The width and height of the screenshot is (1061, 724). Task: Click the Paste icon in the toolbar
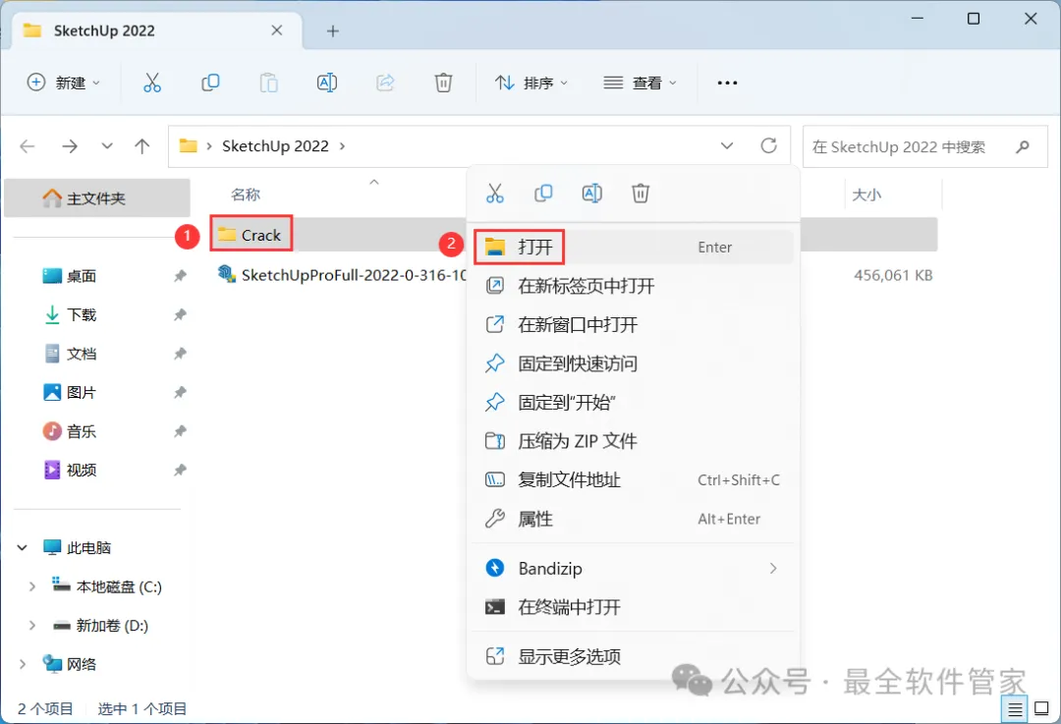tap(268, 83)
